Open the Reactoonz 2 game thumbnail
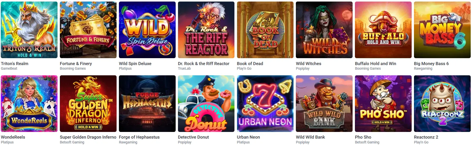The width and height of the screenshot is (472, 145). (442, 103)
